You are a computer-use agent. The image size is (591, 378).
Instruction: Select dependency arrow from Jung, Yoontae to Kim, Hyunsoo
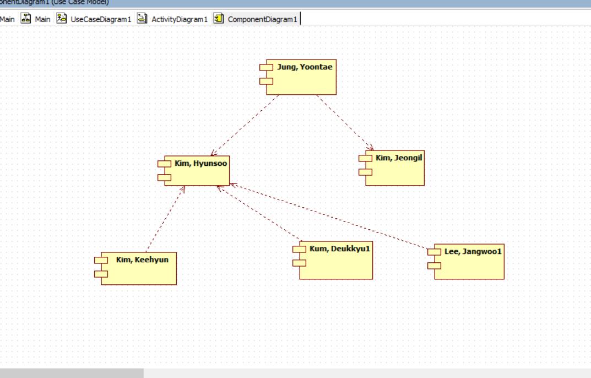[245, 125]
